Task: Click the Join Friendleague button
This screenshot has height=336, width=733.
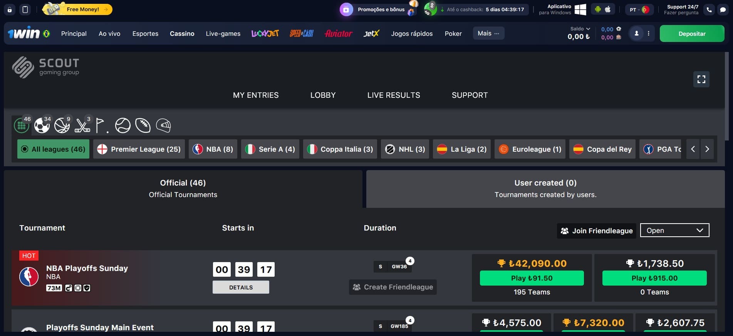Action: pos(597,231)
